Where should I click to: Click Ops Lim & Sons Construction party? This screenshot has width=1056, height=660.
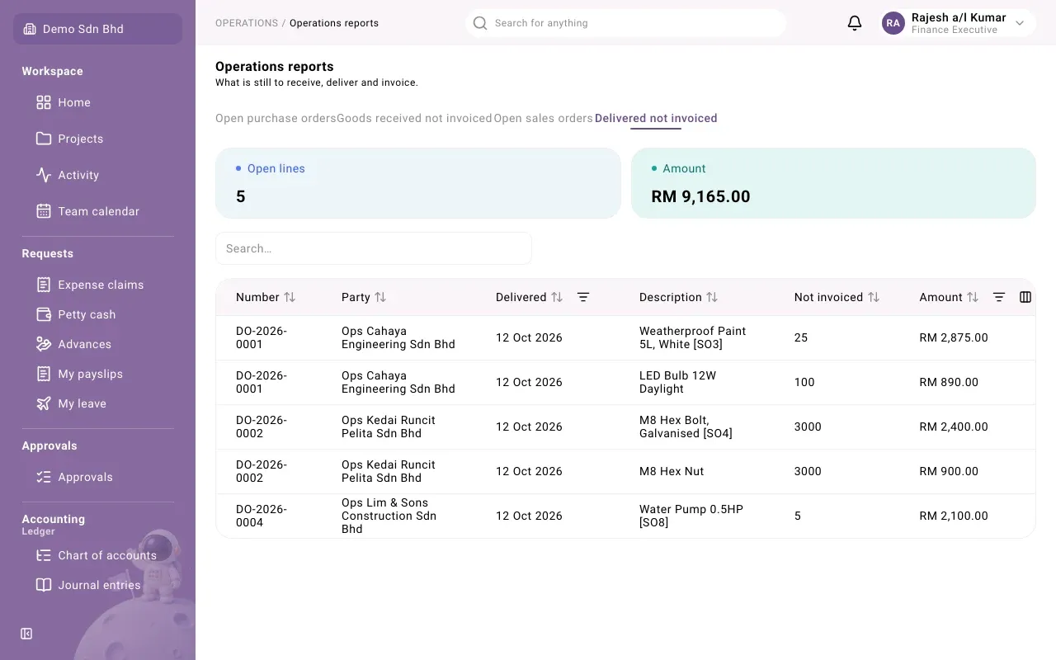pyautogui.click(x=389, y=516)
